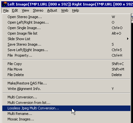
Task: Choose Save Stereo Image
Action: (66, 44)
